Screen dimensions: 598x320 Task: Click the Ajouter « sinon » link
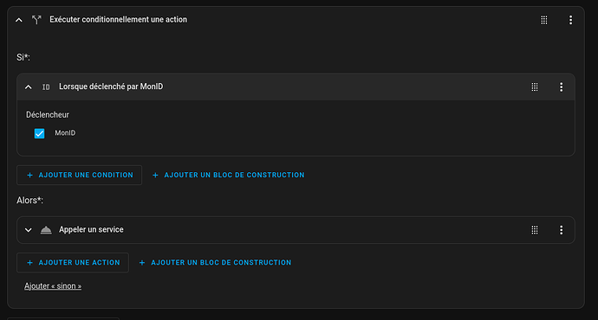(53, 286)
